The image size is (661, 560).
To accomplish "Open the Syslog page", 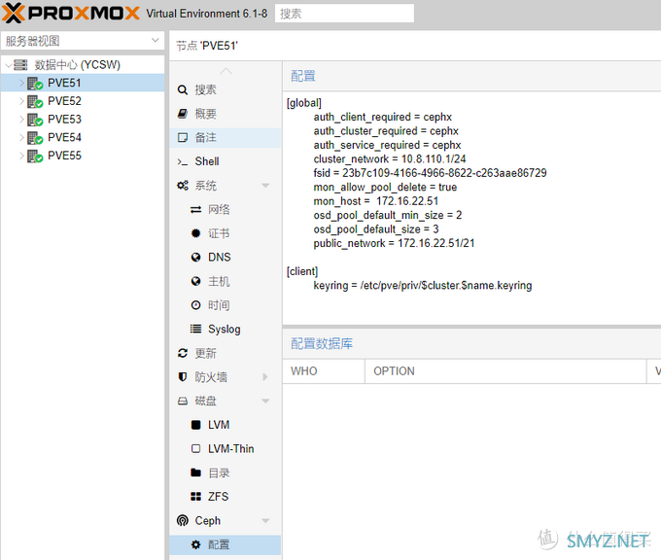I will pyautogui.click(x=226, y=329).
